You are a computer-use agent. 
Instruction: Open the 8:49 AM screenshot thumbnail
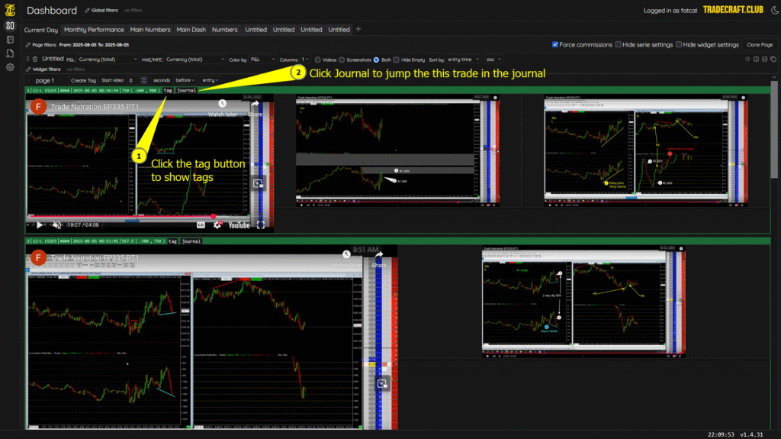pyautogui.click(x=645, y=150)
